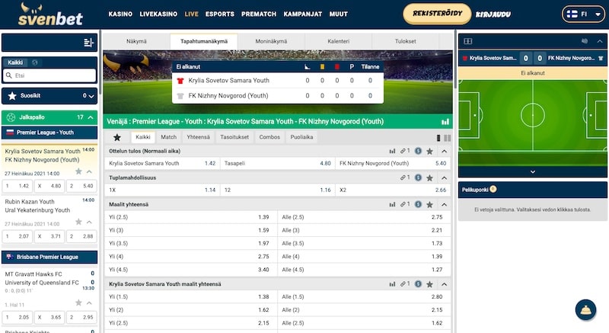Click link icon for Ottelun tulos market

[x=405, y=151]
